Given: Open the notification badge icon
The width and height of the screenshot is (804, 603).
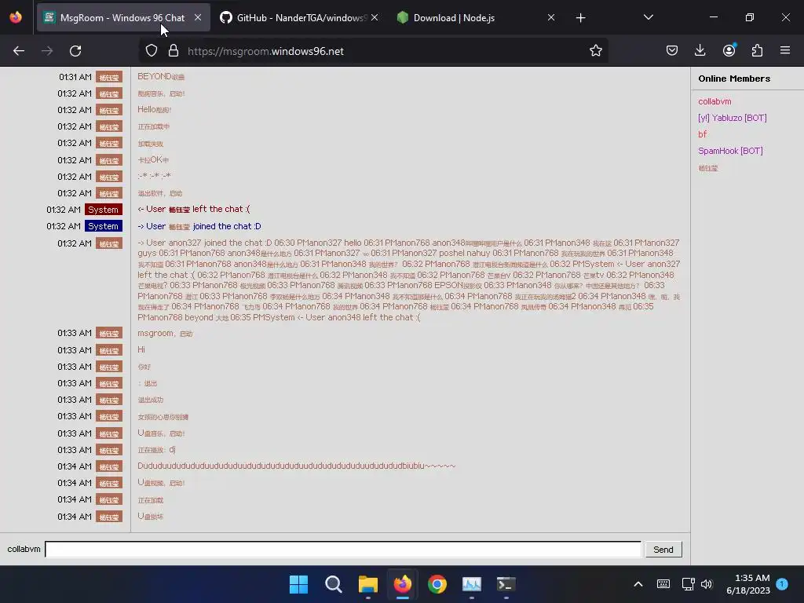Looking at the screenshot, I should click(x=782, y=584).
